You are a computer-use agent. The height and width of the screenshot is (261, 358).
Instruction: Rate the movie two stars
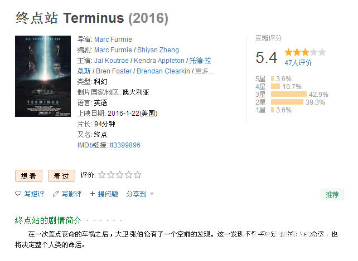pyautogui.click(x=111, y=175)
